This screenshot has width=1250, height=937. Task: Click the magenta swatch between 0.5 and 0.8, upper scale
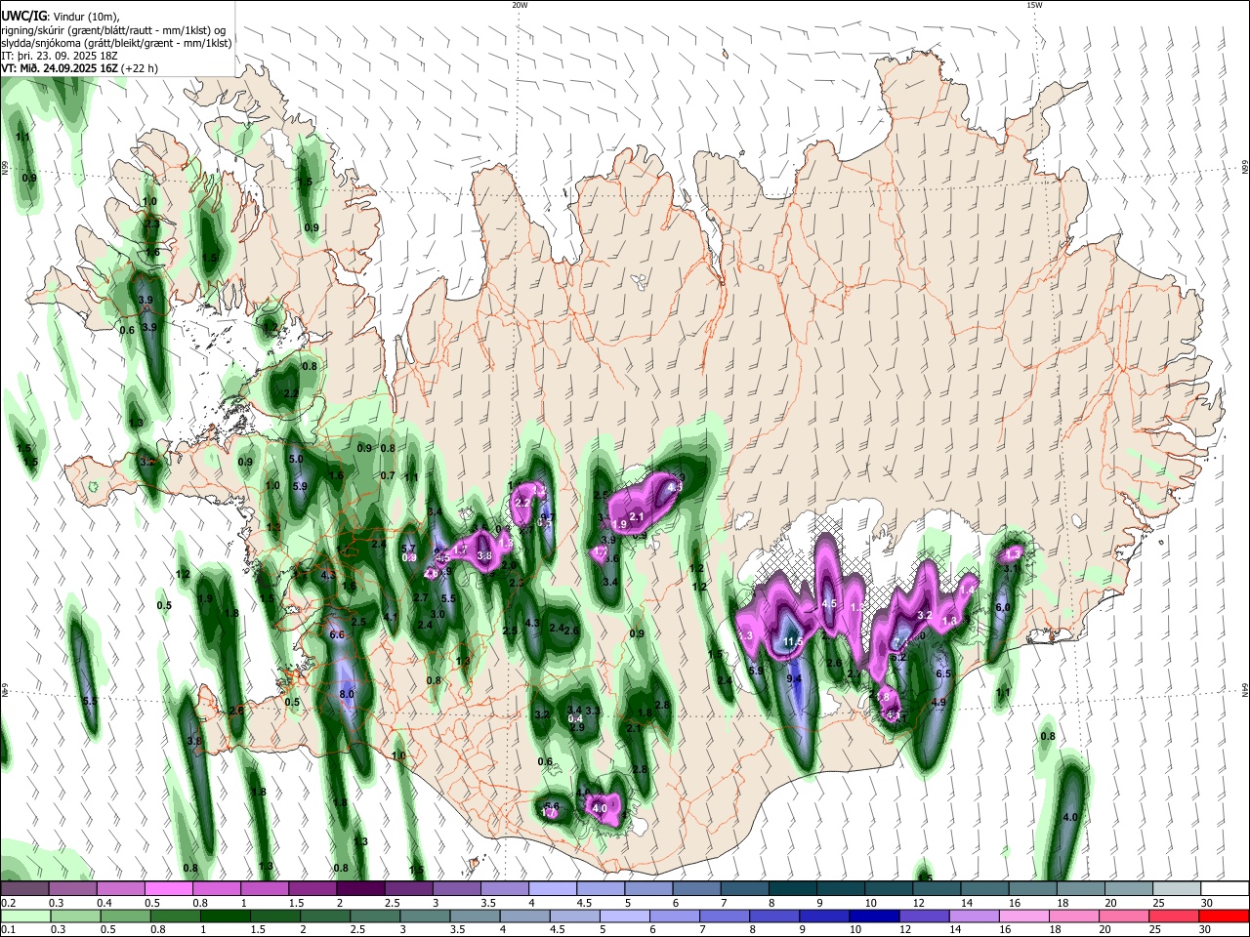point(168,888)
